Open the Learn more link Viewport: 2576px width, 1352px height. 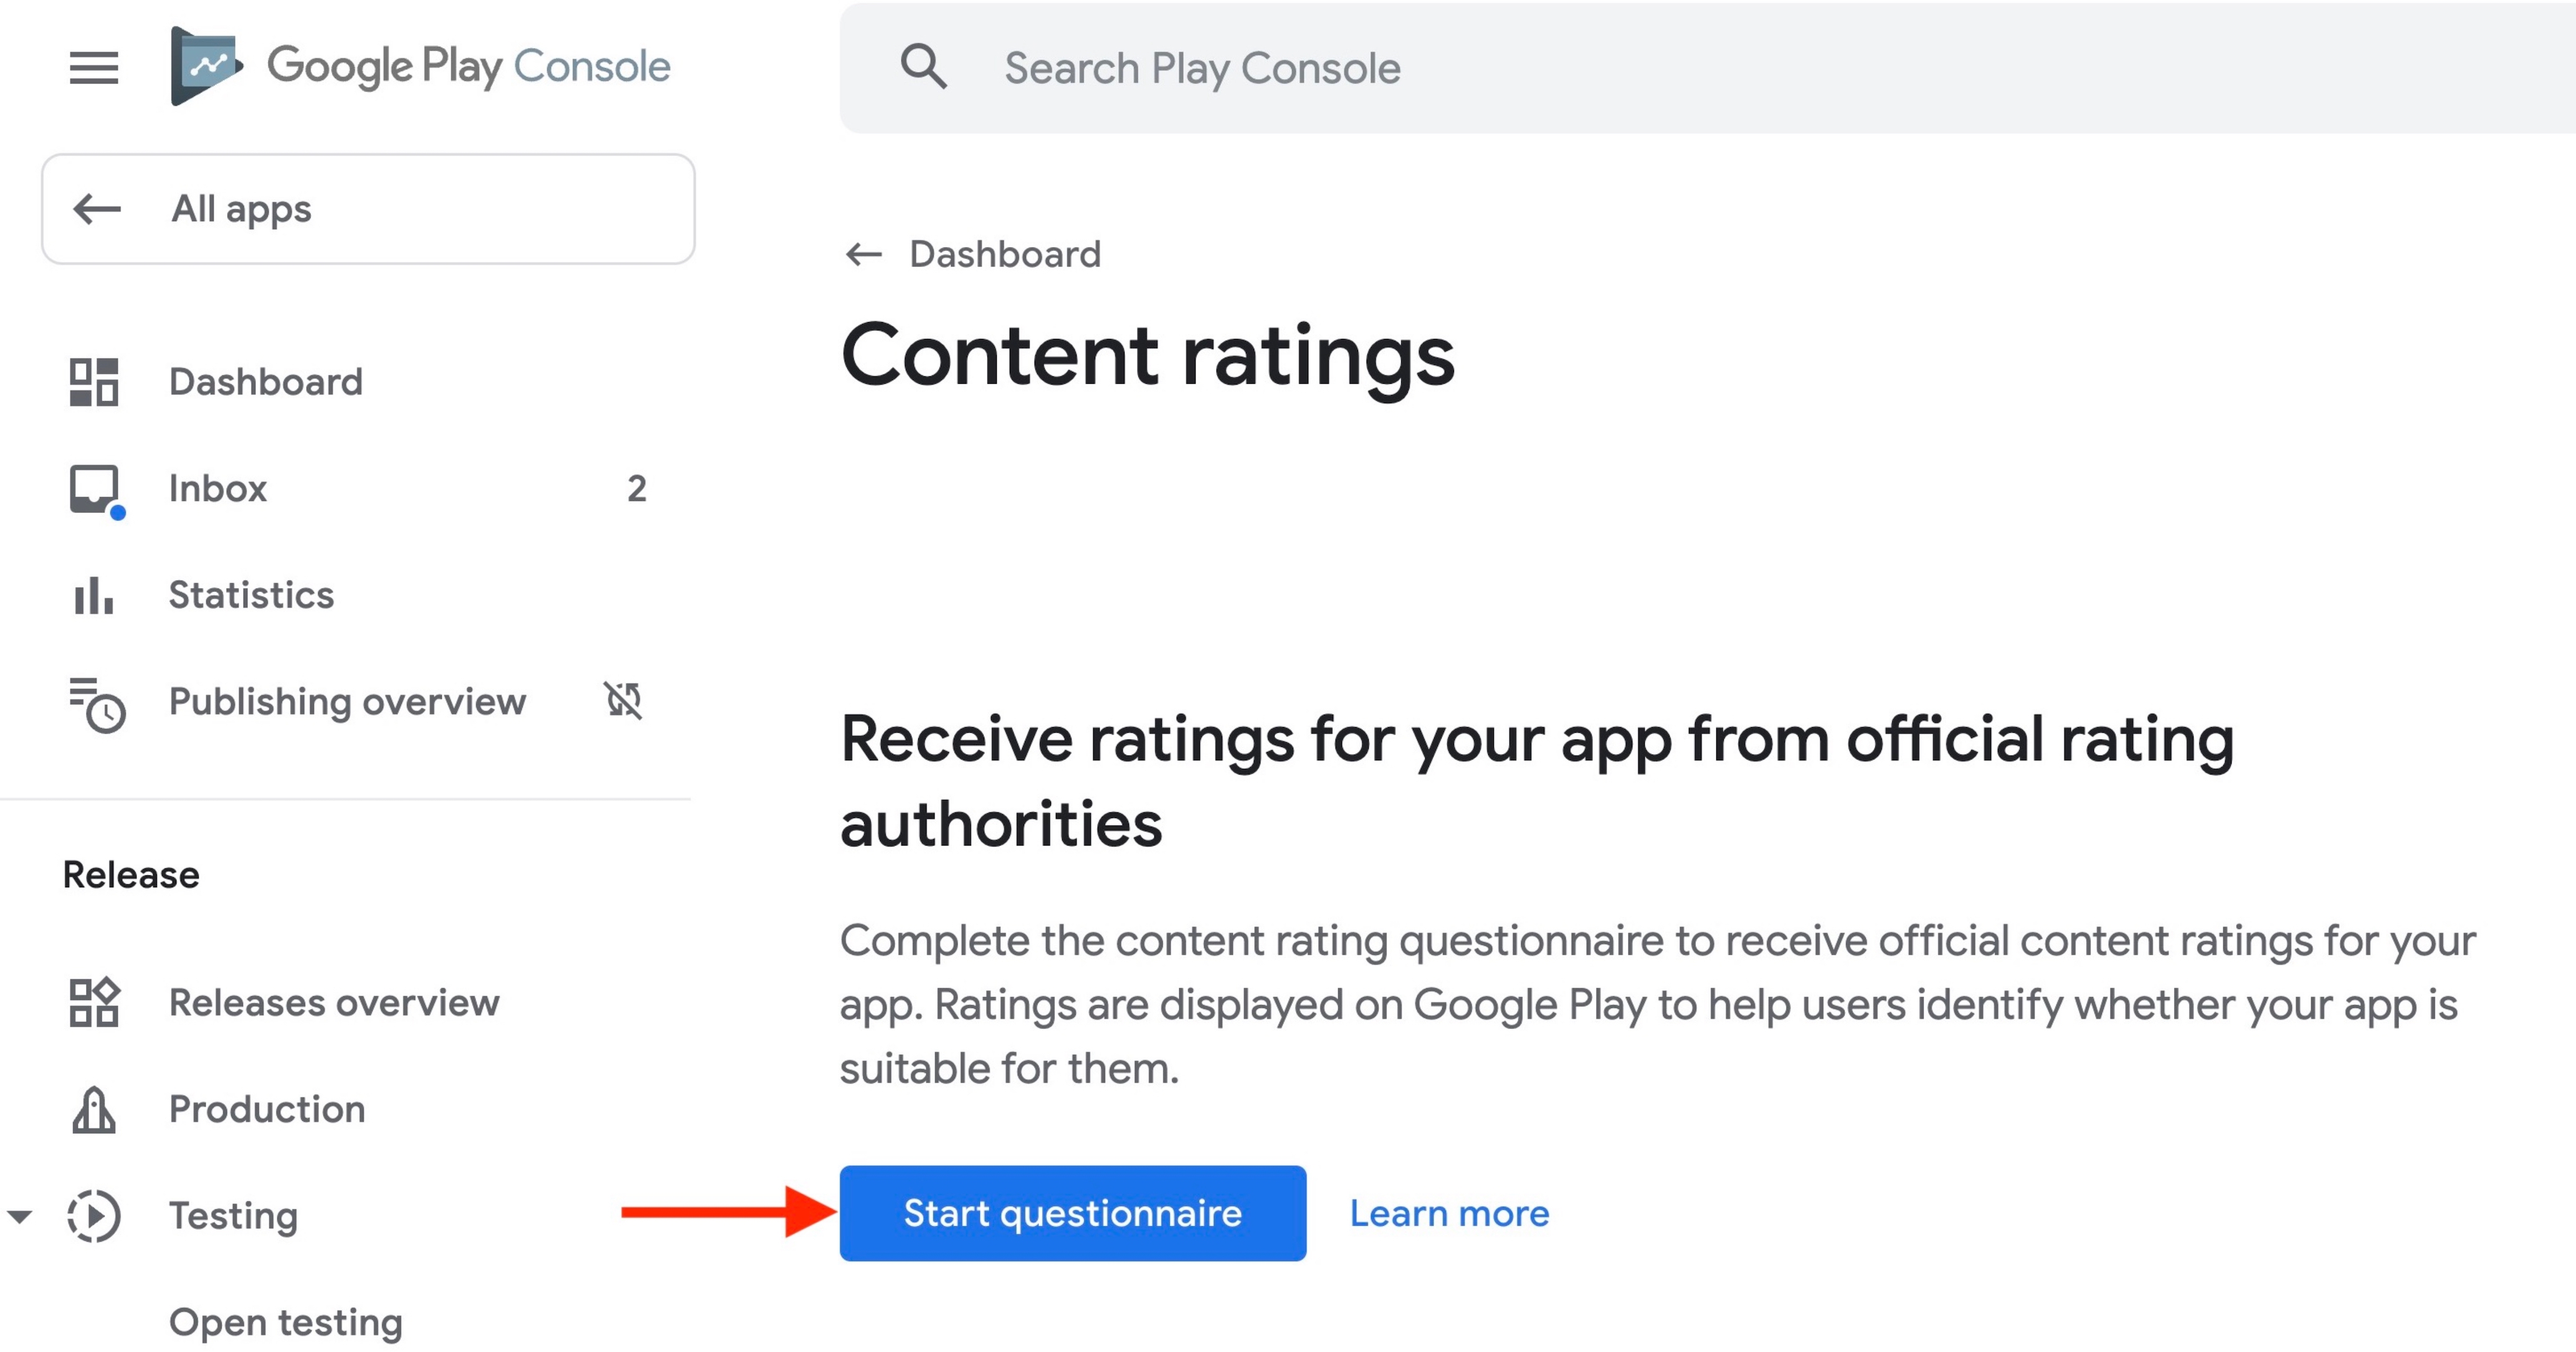tap(1449, 1213)
